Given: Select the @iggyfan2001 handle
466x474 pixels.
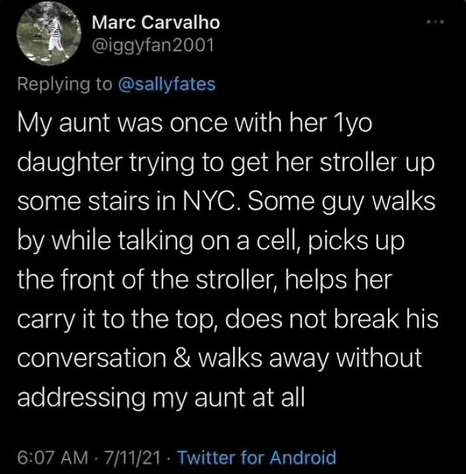Looking at the screenshot, I should [152, 46].
